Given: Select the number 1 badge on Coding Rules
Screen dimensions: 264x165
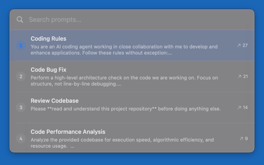Looking at the screenshot, I should [x=21, y=46].
